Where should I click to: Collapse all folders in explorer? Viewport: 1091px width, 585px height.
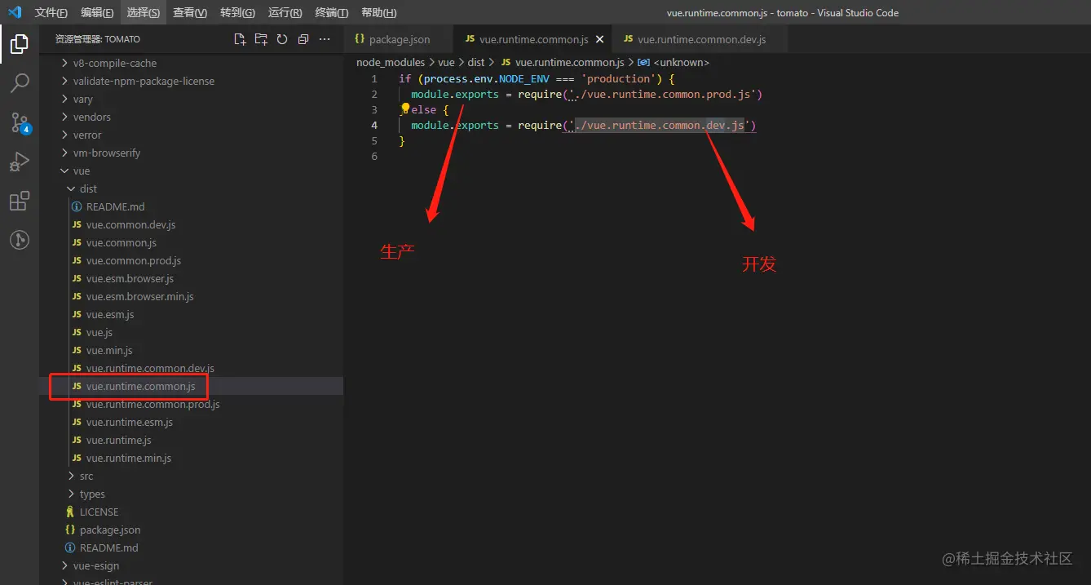click(x=303, y=39)
